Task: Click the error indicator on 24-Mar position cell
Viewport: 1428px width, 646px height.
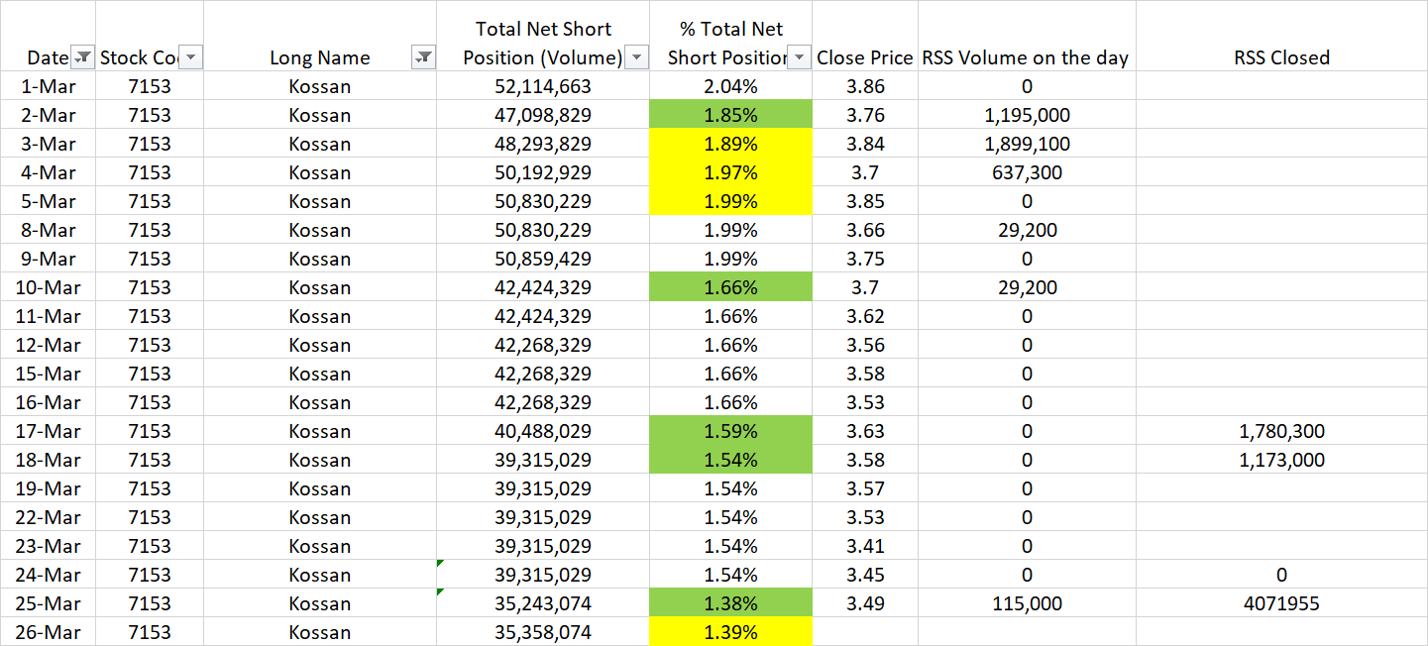Action: 442,565
